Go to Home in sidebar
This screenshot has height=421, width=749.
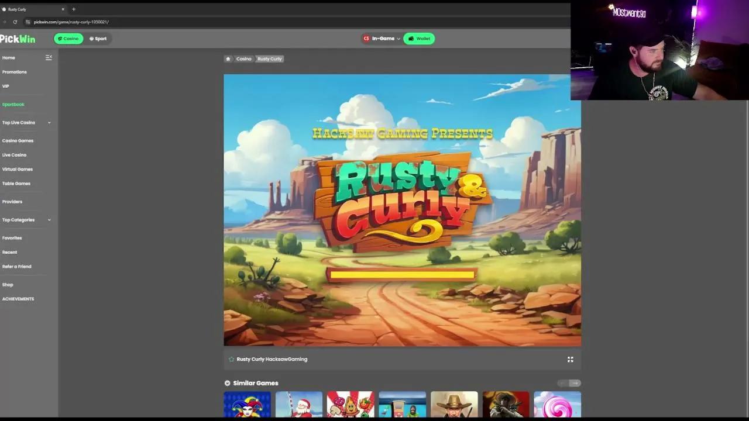(x=9, y=57)
